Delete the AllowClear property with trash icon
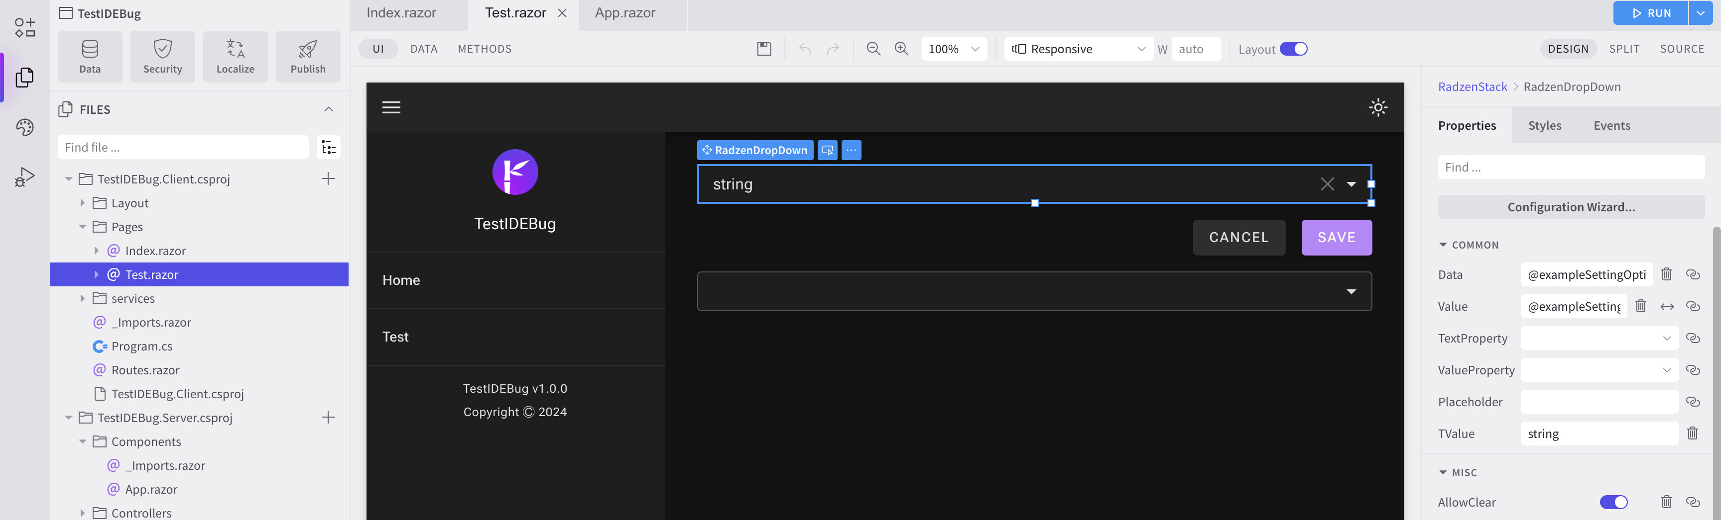Image resolution: width=1721 pixels, height=520 pixels. click(x=1667, y=502)
